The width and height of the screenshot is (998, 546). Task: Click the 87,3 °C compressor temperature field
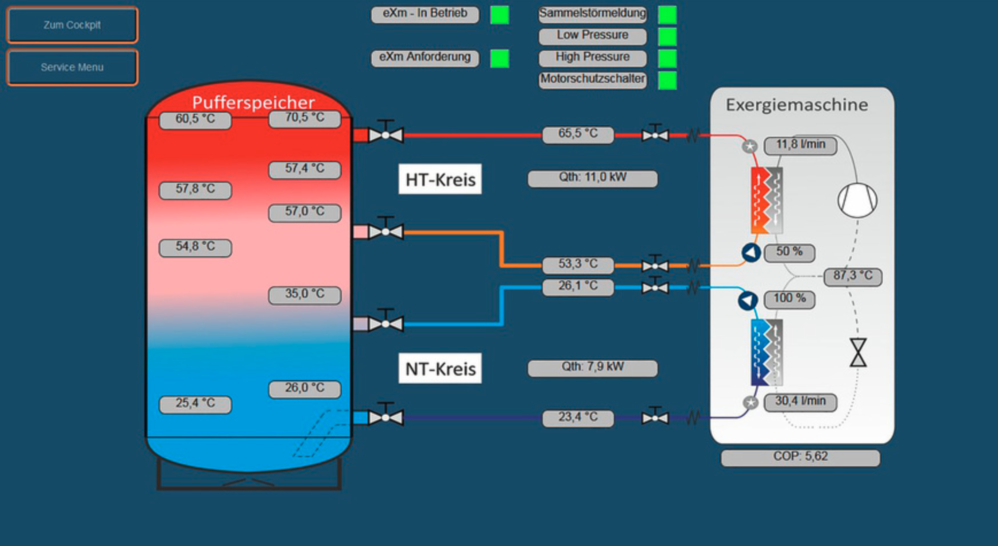[x=853, y=276]
